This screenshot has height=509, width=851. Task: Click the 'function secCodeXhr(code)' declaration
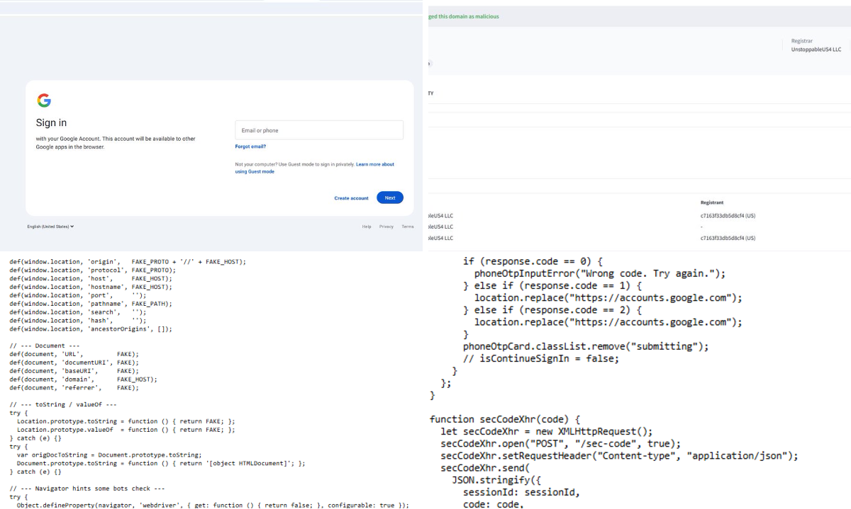click(505, 419)
